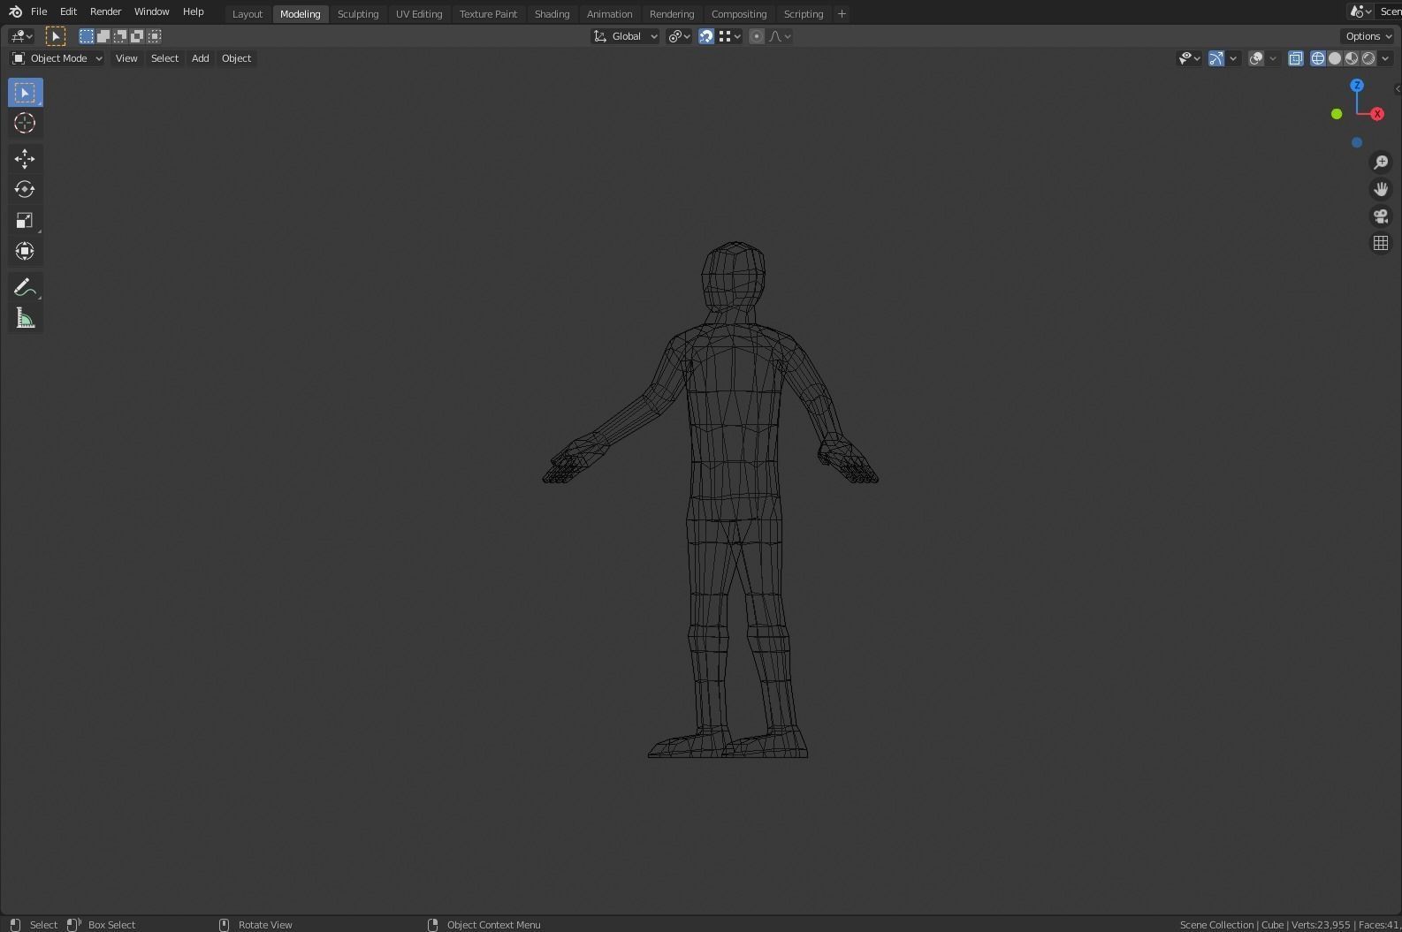The width and height of the screenshot is (1402, 932).
Task: Open the Object Mode dropdown
Action: (x=57, y=58)
